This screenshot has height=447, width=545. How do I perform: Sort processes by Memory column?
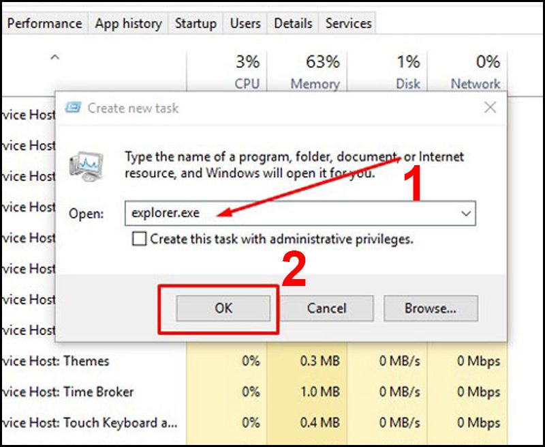pyautogui.click(x=314, y=72)
